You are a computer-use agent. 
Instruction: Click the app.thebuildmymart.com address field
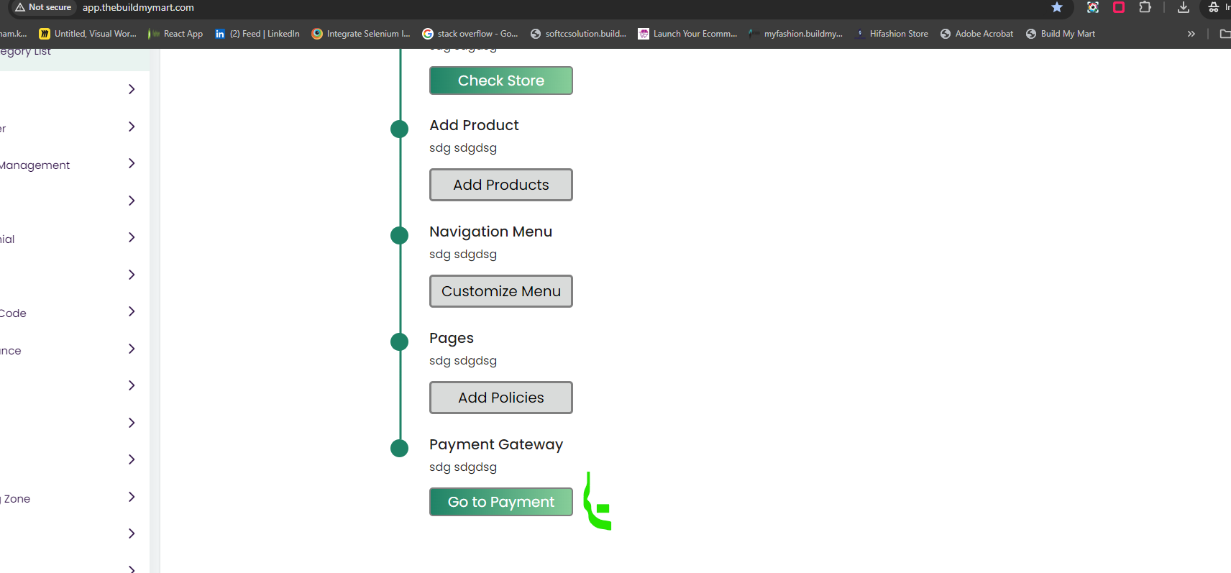(138, 7)
